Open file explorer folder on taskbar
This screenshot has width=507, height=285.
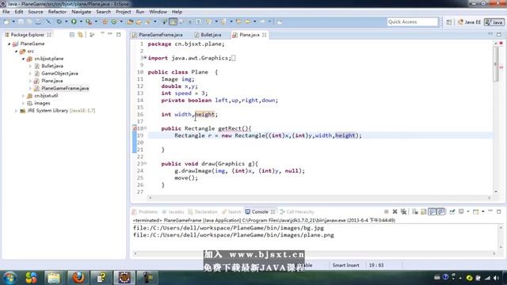coord(54,278)
